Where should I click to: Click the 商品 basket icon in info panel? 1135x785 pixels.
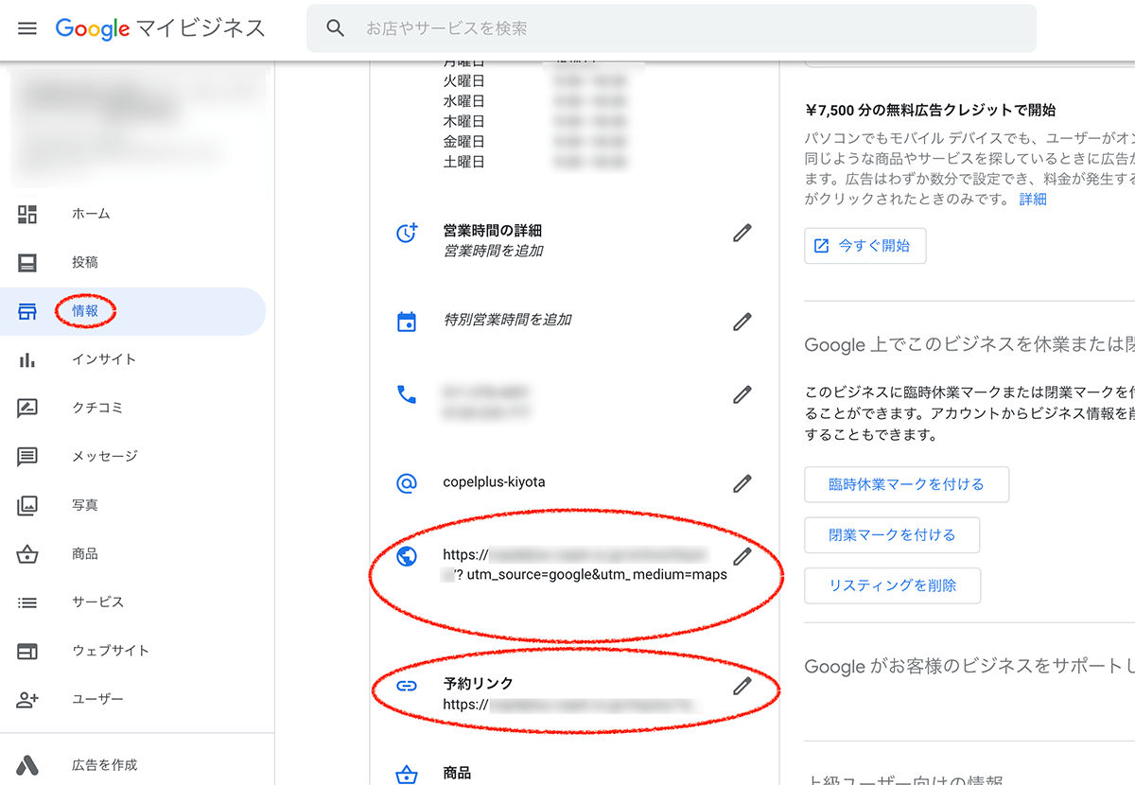[x=407, y=776]
